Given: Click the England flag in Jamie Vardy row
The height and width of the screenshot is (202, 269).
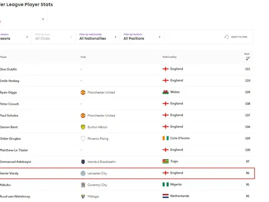Looking at the screenshot, I should coord(165,173).
